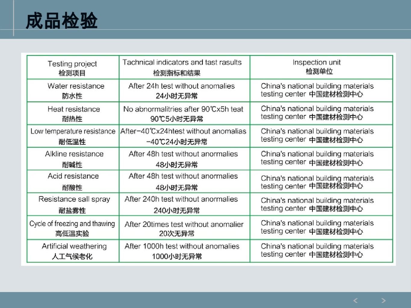Select the Low temperature resistance cell
The width and height of the screenshot is (411, 308).
73,136
